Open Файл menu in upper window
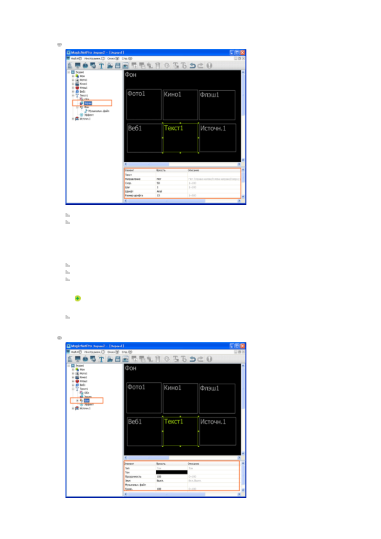The height and width of the screenshot is (539, 381). tap(76, 58)
